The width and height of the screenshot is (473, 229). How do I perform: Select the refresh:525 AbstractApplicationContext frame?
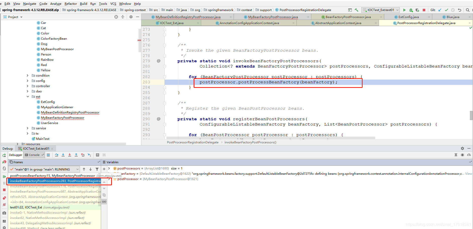tap(54, 197)
